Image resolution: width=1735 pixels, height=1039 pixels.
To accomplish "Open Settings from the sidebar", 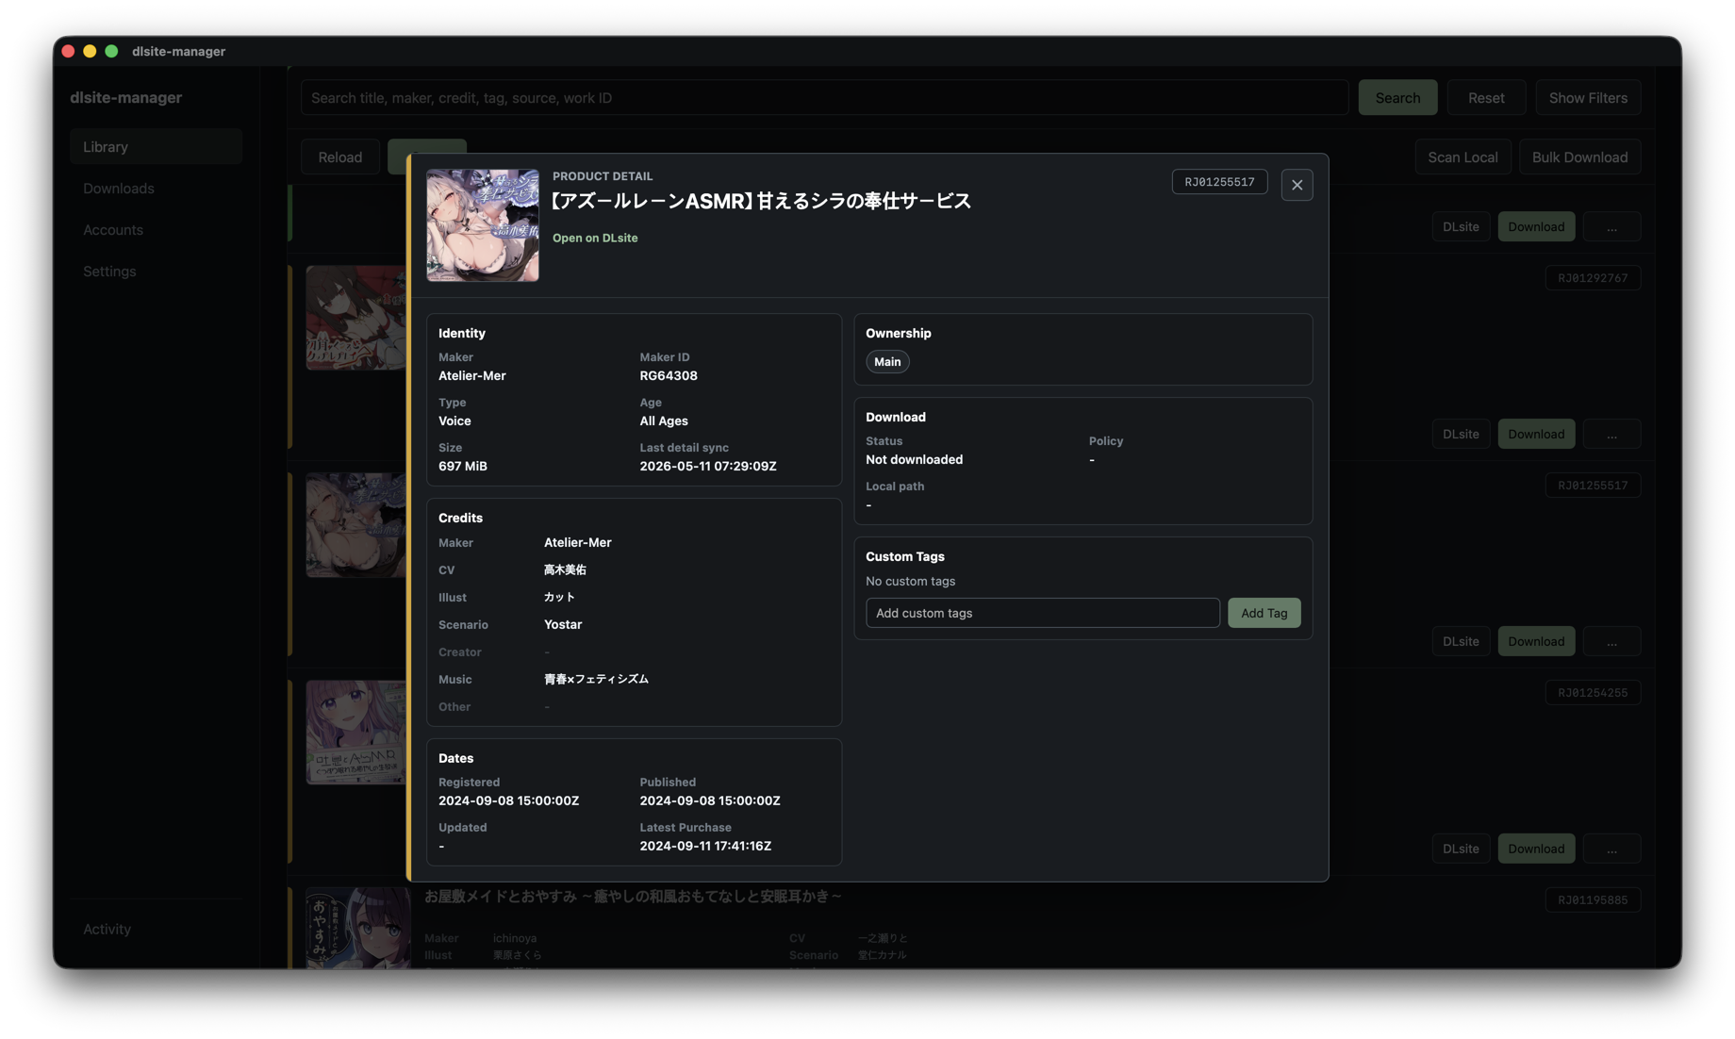I will pos(156,272).
